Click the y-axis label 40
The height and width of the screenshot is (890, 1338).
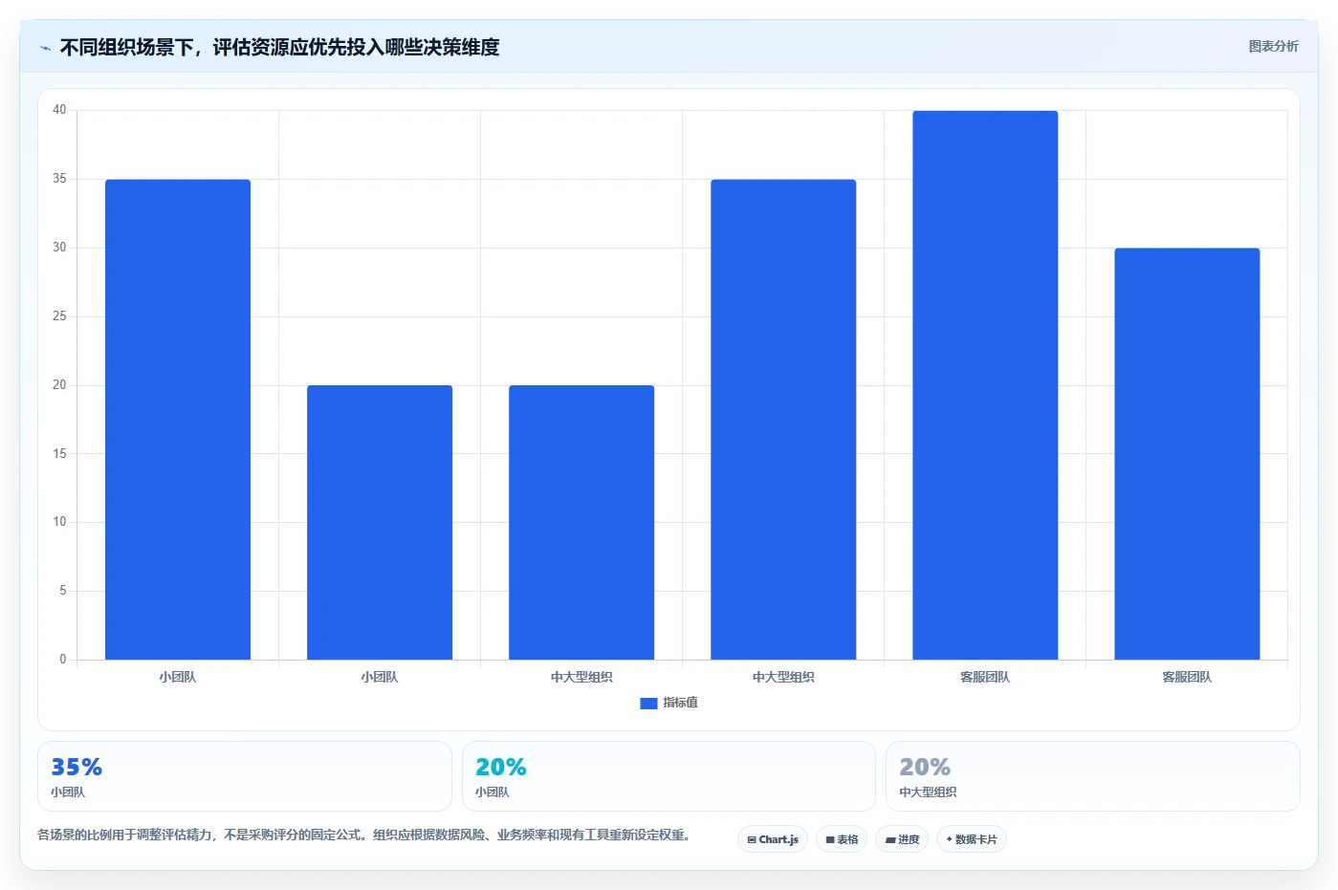(59, 110)
